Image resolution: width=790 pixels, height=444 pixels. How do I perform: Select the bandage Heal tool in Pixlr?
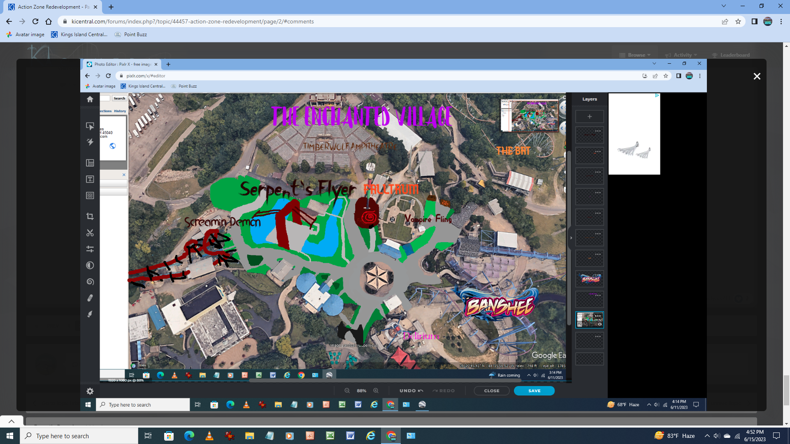click(x=90, y=298)
